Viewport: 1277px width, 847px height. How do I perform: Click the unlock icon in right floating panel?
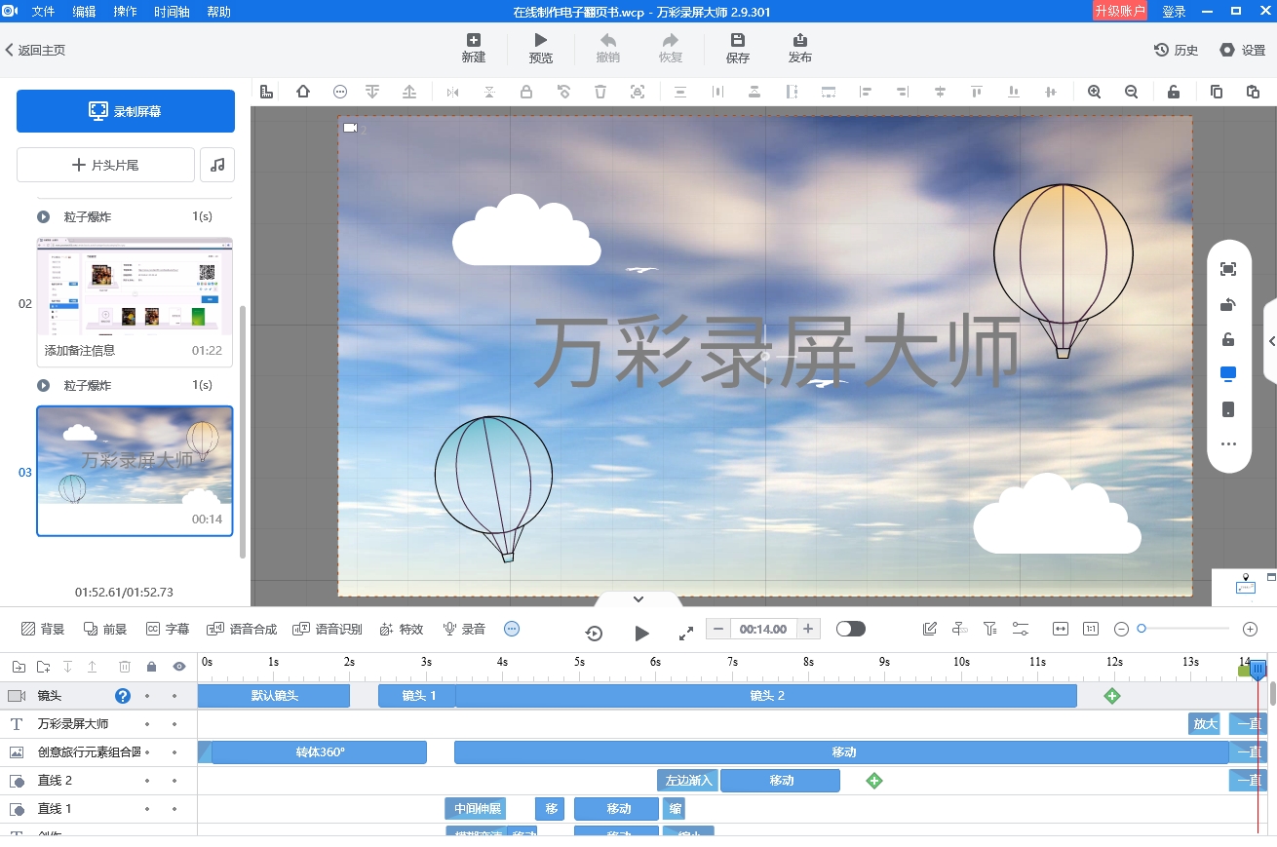click(1228, 339)
